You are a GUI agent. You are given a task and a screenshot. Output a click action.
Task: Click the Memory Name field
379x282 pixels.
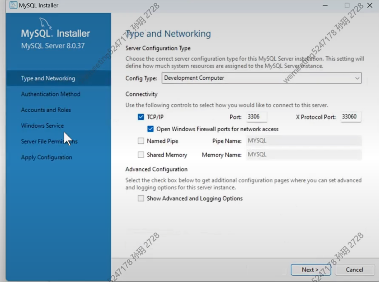pyautogui.click(x=304, y=155)
